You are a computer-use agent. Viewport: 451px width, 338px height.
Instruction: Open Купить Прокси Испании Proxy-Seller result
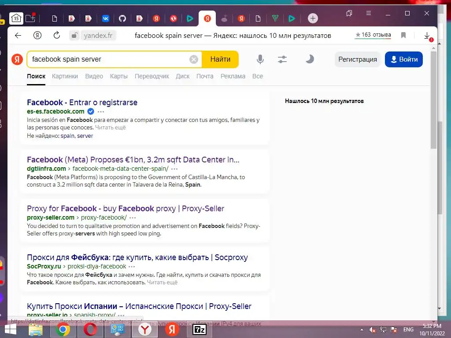[x=139, y=306]
